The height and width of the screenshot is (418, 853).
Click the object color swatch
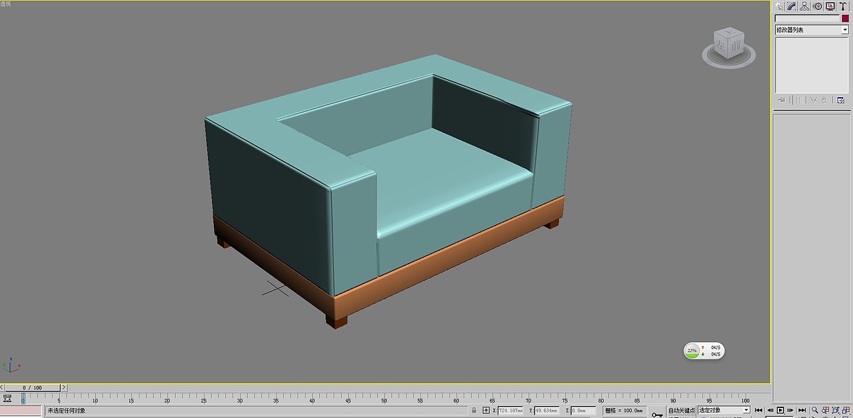(x=845, y=19)
